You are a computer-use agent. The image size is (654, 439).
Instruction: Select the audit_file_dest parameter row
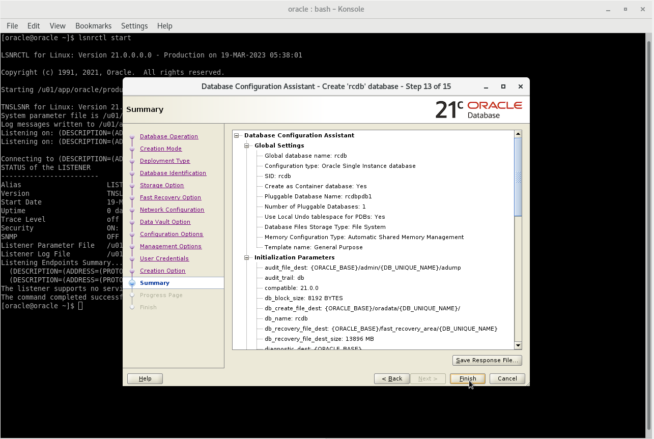pyautogui.click(x=363, y=268)
